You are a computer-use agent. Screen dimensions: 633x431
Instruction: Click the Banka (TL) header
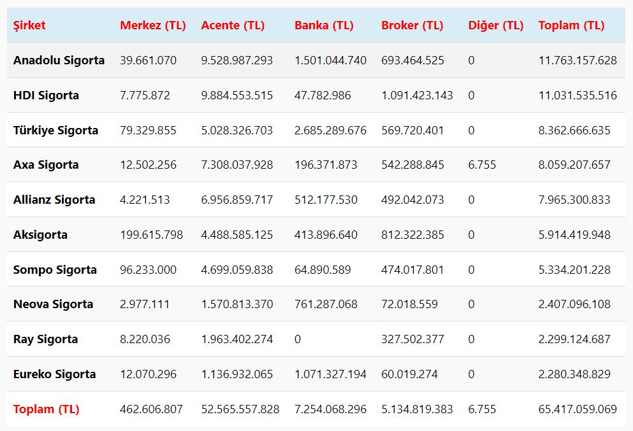click(324, 25)
